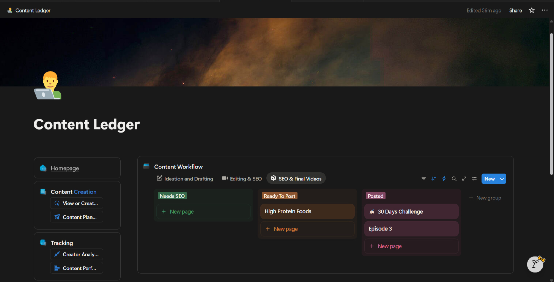
Task: Select the SEO & Final Videos tab
Action: click(296, 178)
